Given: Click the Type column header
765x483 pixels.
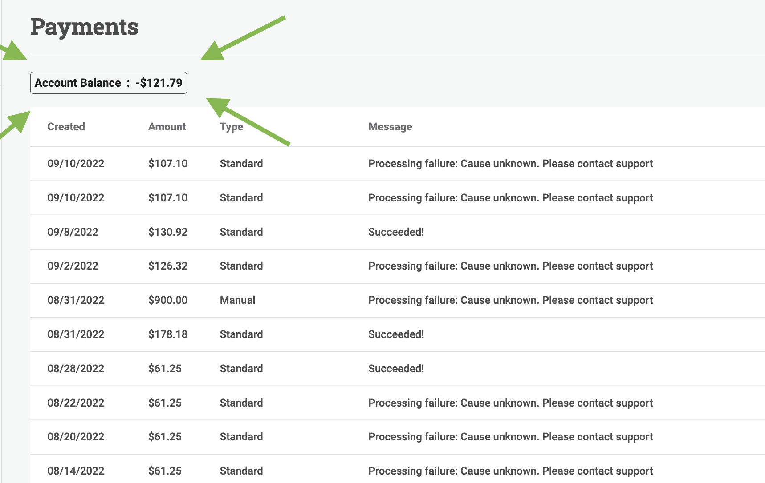Looking at the screenshot, I should point(231,127).
